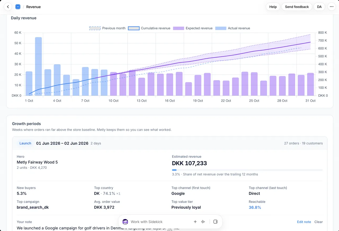Add attachment with plus icon in Sidekick
The image size is (339, 231).
click(x=195, y=222)
